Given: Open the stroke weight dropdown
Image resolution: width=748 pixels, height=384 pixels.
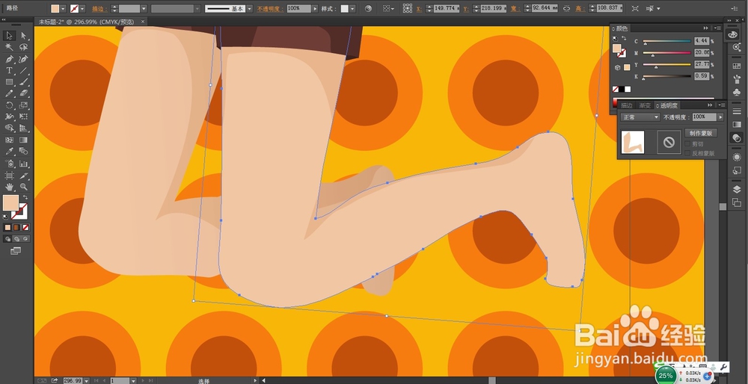Looking at the screenshot, I should 144,8.
